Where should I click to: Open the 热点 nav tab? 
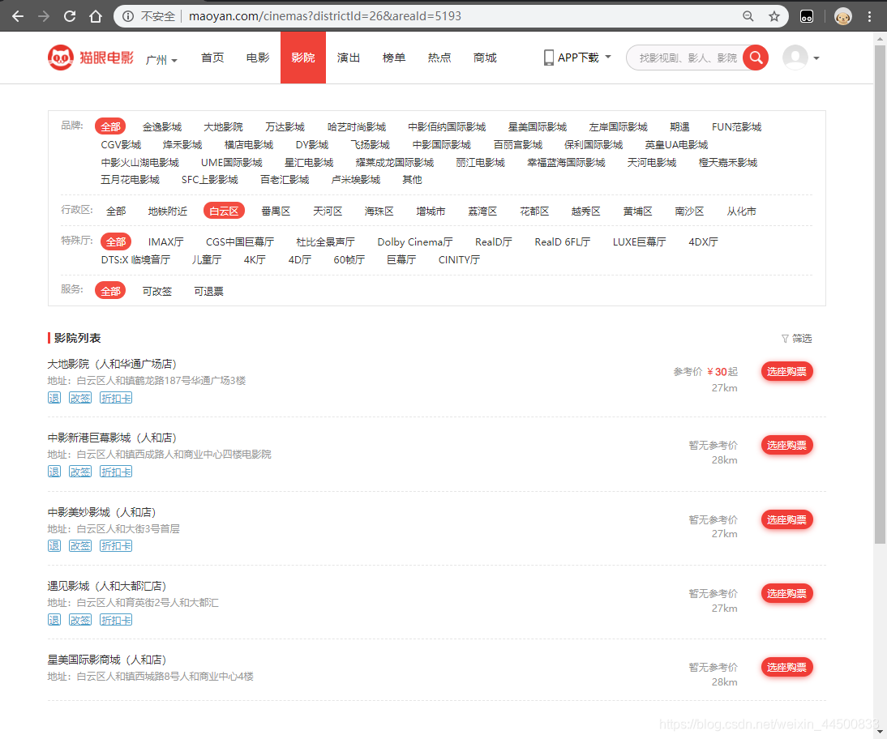tap(439, 58)
